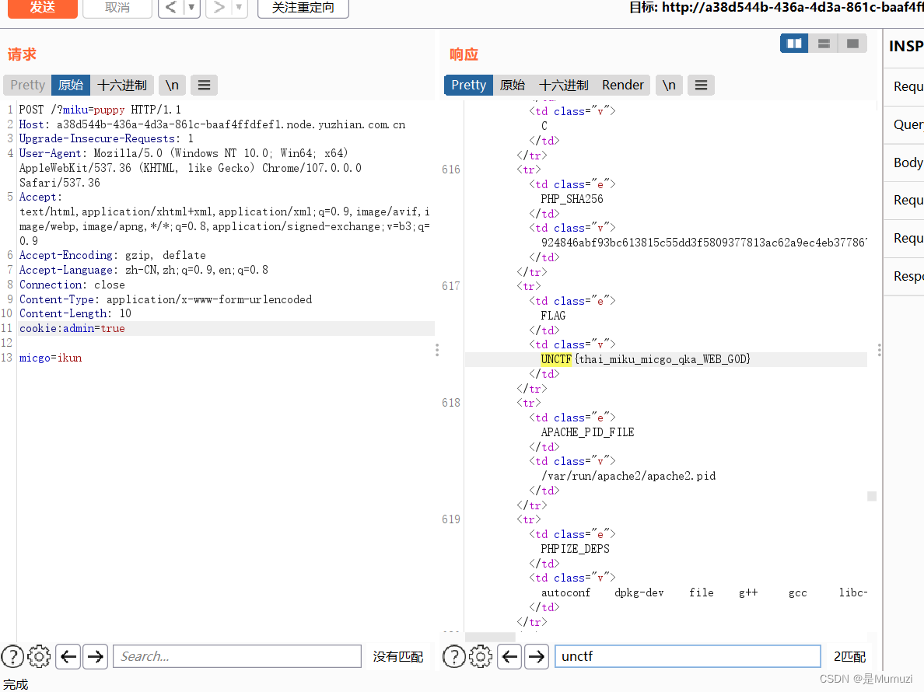Viewport: 924px width, 692px height.
Task: Switch request view to Pretty tab
Action: [28, 85]
